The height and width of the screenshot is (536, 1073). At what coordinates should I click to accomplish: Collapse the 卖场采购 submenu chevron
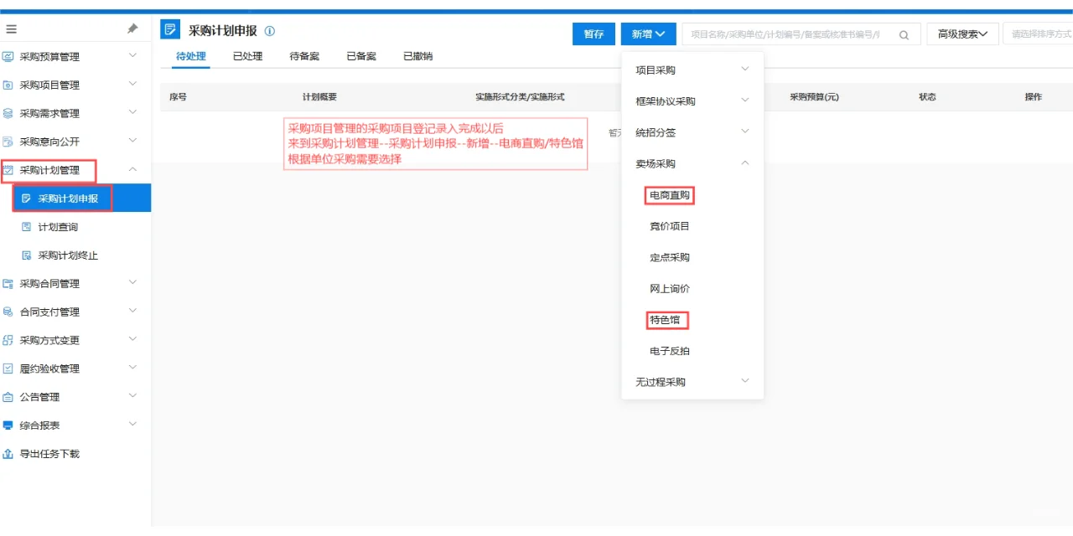[745, 163]
